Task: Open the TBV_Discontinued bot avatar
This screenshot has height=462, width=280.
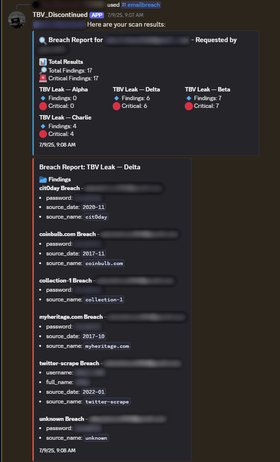Action: point(17,20)
